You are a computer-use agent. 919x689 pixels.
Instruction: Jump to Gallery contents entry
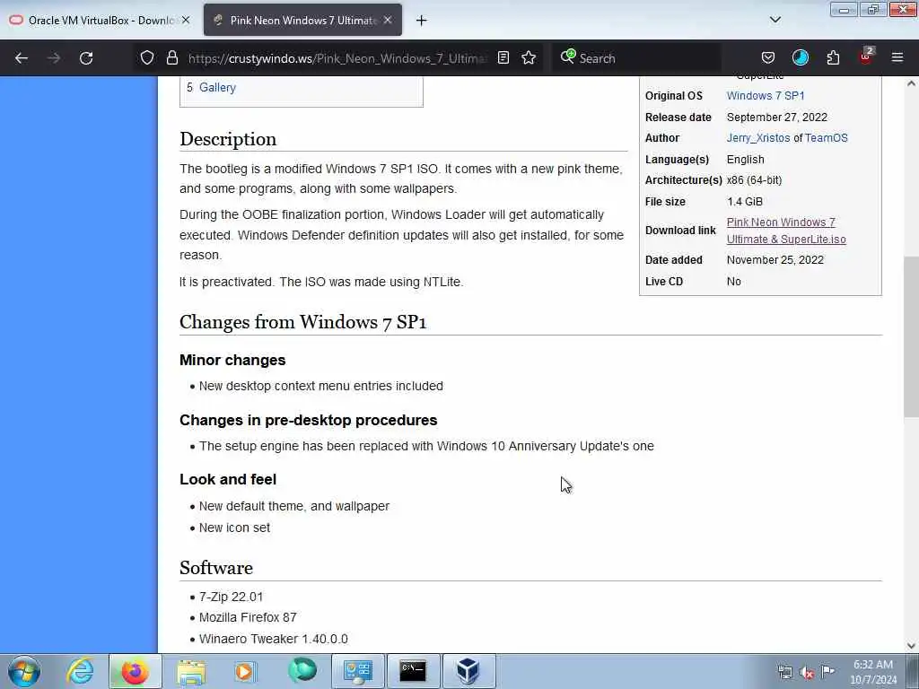pyautogui.click(x=217, y=87)
